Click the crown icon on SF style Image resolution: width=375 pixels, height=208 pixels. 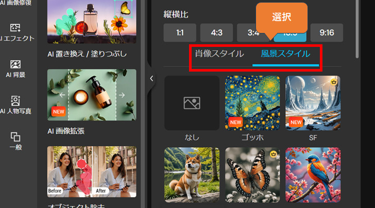point(333,82)
